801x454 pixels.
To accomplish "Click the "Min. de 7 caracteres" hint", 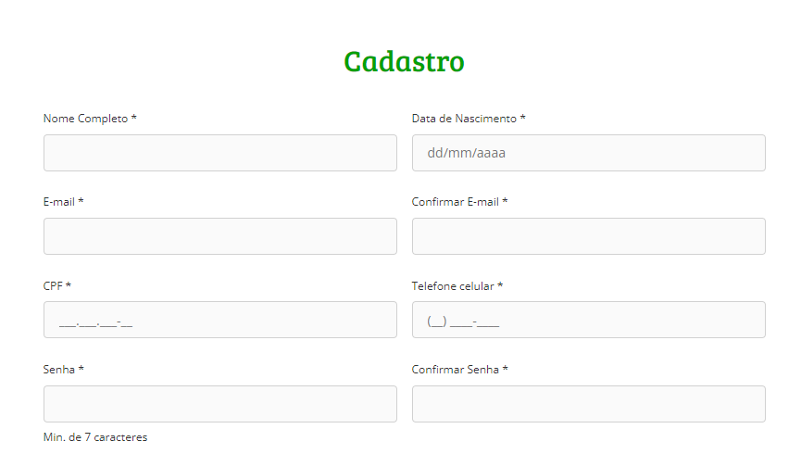I will click(x=95, y=437).
